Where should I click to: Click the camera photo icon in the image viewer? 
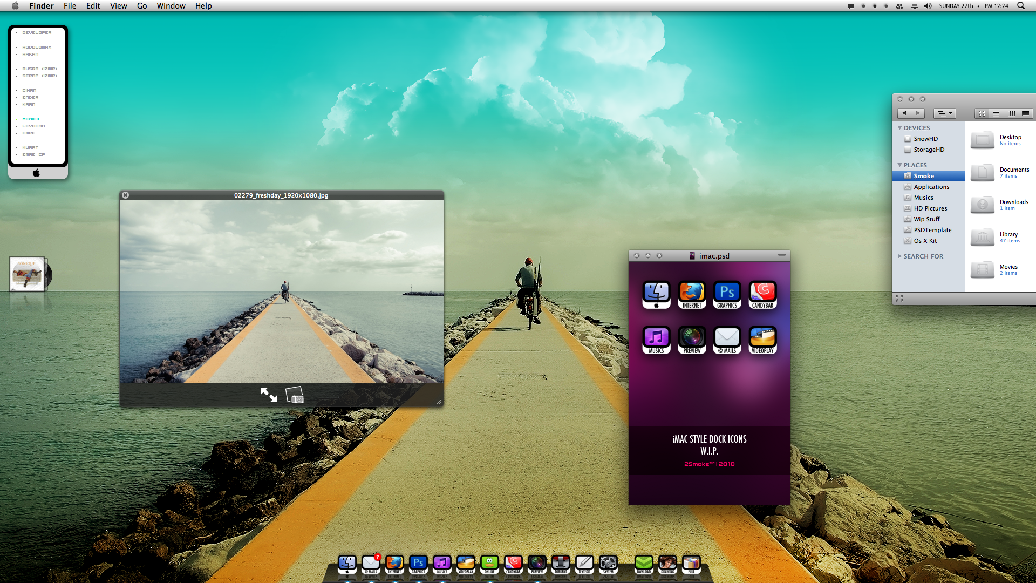coord(295,395)
